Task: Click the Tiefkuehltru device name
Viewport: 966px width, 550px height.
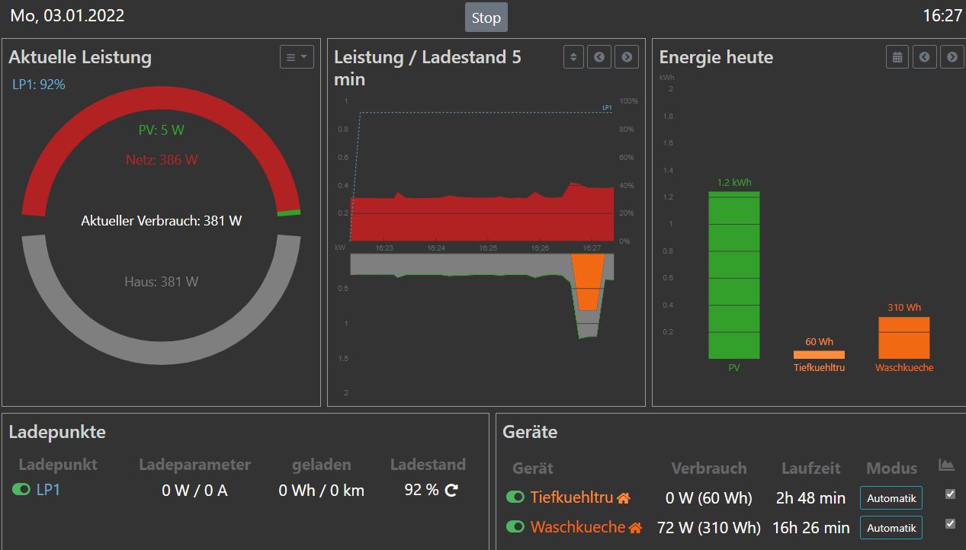Action: coord(572,497)
